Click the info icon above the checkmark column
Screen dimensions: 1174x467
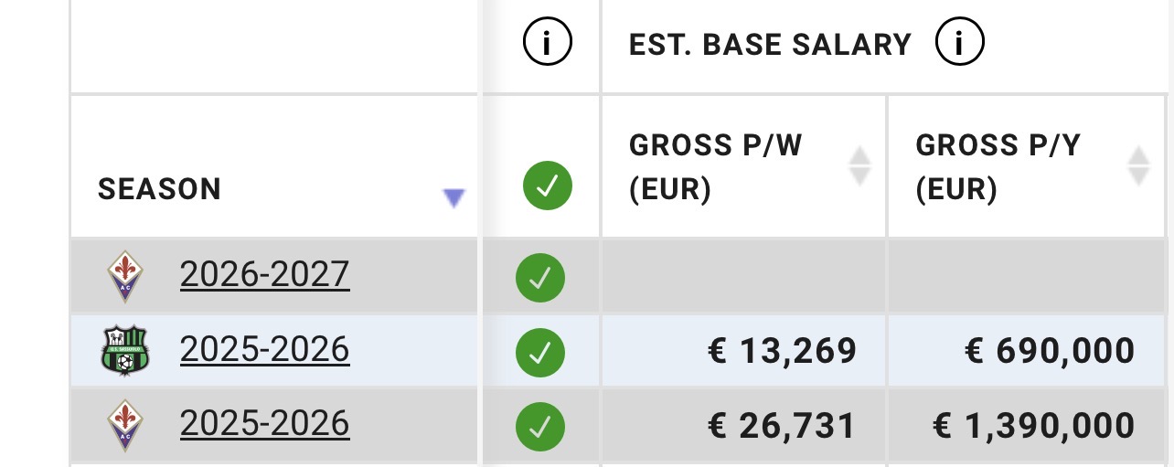[547, 45]
